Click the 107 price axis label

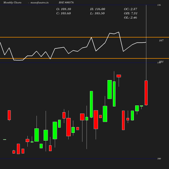161,41
